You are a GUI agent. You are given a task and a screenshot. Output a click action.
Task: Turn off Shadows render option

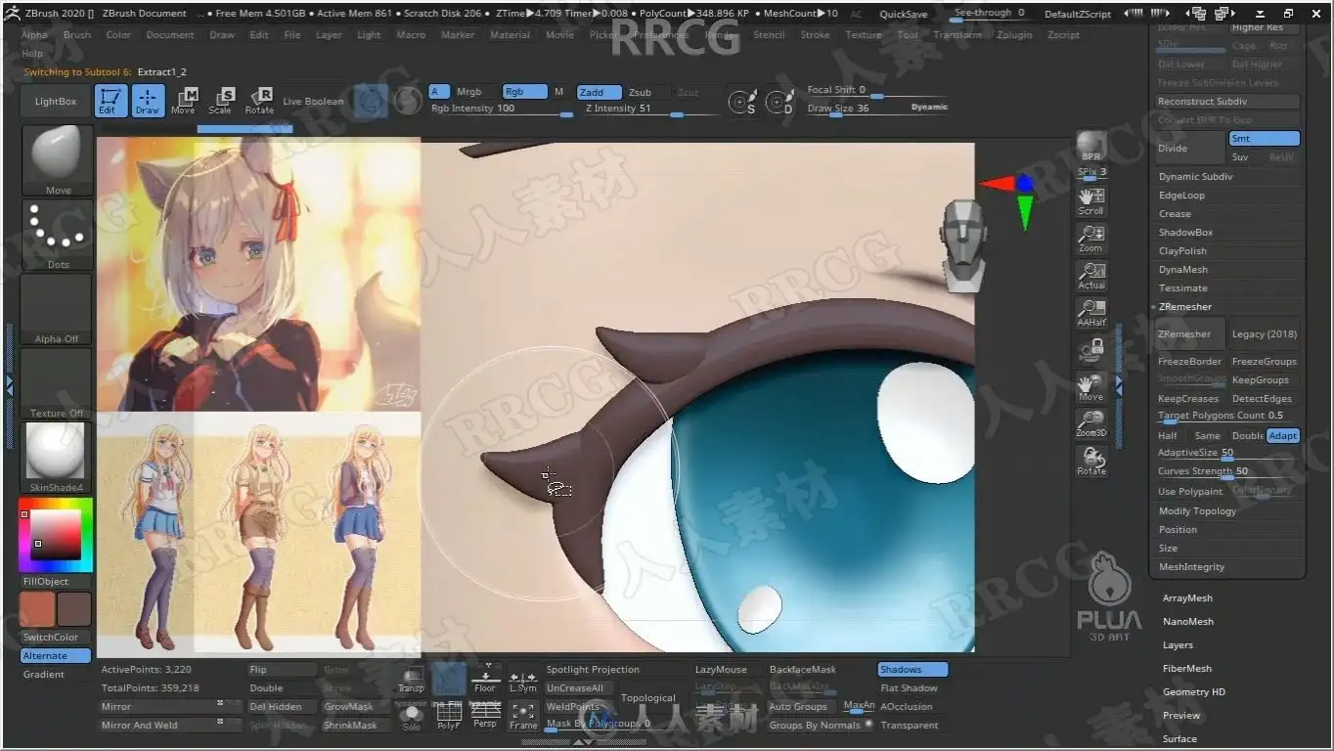point(912,670)
